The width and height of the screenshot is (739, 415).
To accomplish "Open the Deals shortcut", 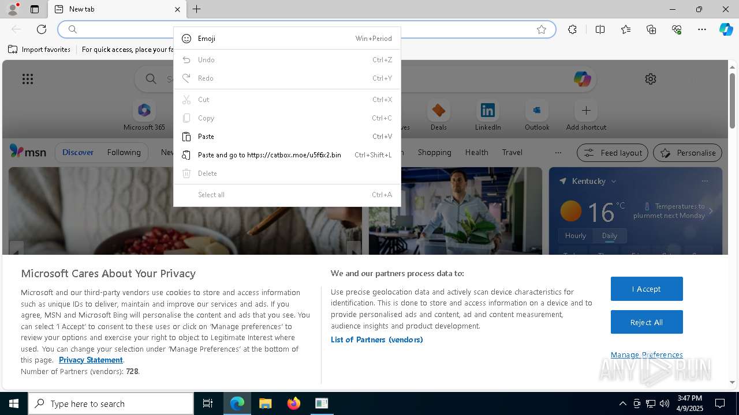I will pyautogui.click(x=439, y=116).
